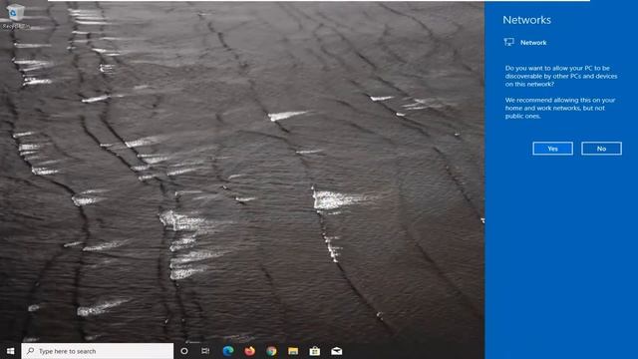Open the Recycle Bin desktop icon
638x359 pixels.
(x=15, y=16)
